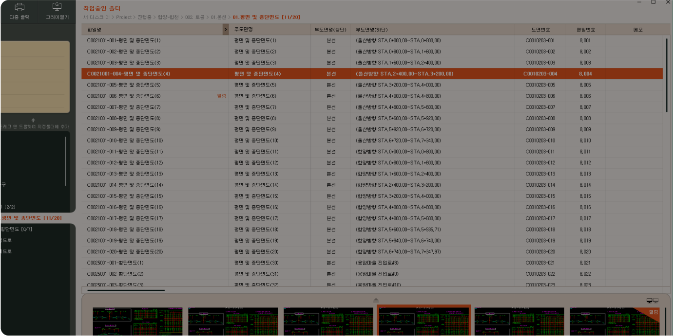Open the 그리미열기 monitor tool
Viewport: 673px width, 336px height.
pyautogui.click(x=57, y=12)
